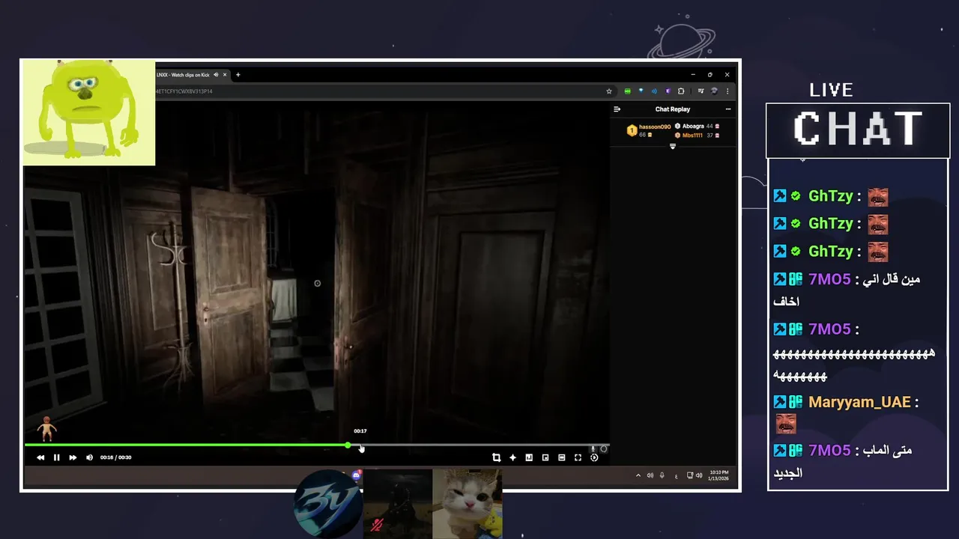The image size is (959, 539).
Task: Click the blue gem extension icon
Action: (x=641, y=91)
